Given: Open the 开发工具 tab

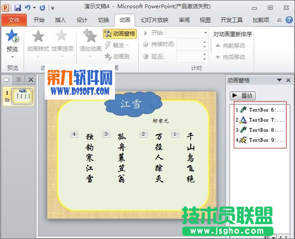Looking at the screenshot, I should [x=231, y=20].
